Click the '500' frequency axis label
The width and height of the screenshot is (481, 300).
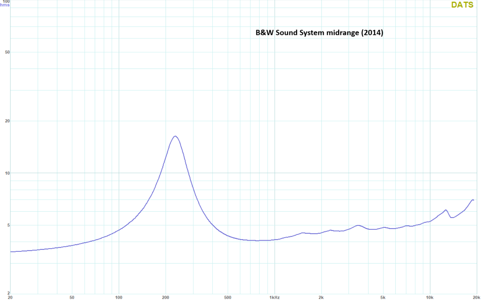point(228,297)
